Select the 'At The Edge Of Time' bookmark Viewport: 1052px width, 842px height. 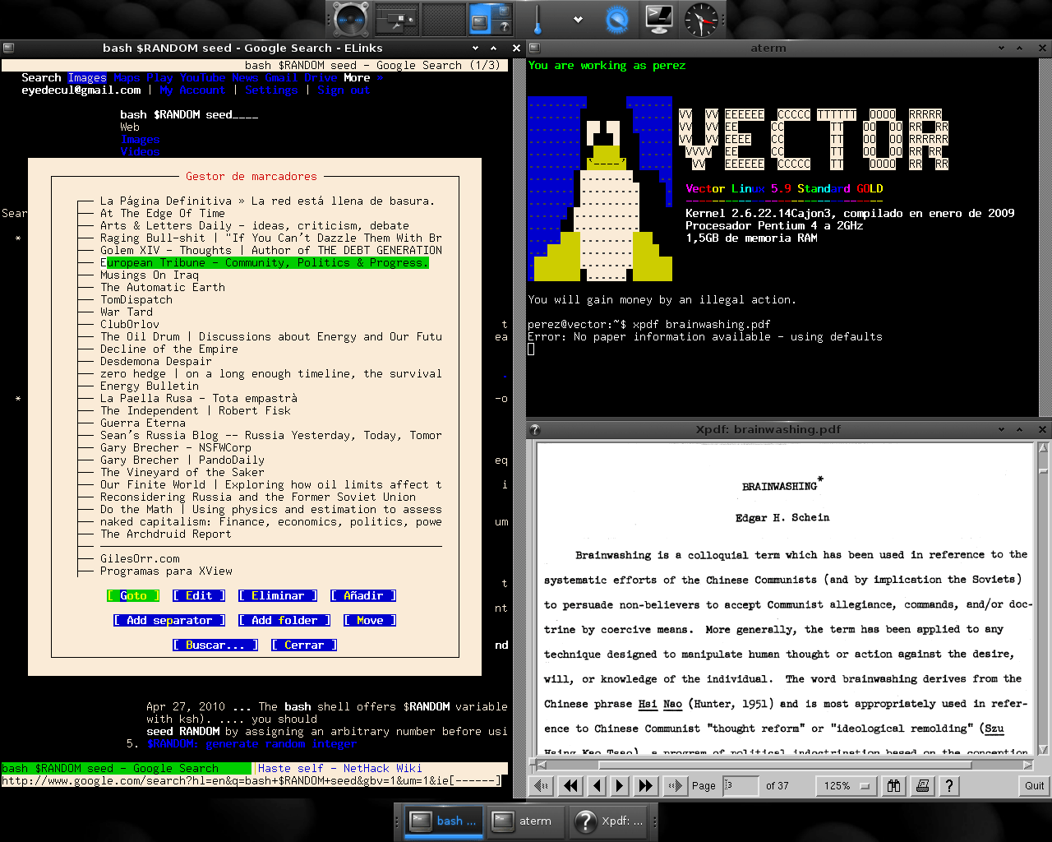[x=163, y=214]
